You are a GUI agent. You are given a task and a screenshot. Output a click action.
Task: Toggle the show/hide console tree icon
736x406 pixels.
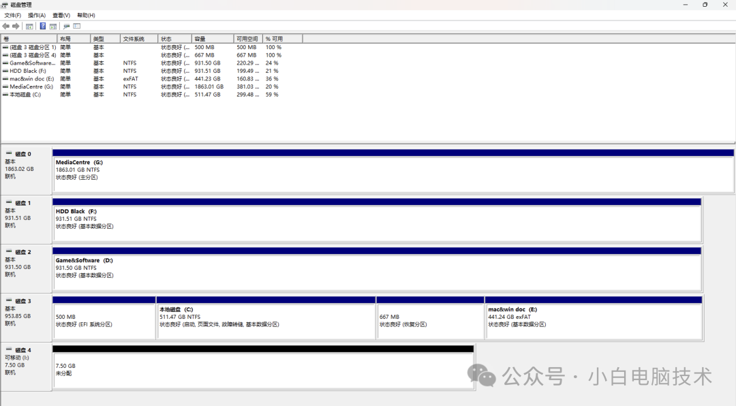click(29, 27)
